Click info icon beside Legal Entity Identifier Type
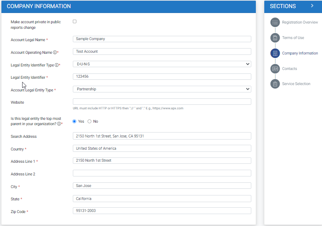322x226 pixels. click(x=57, y=65)
